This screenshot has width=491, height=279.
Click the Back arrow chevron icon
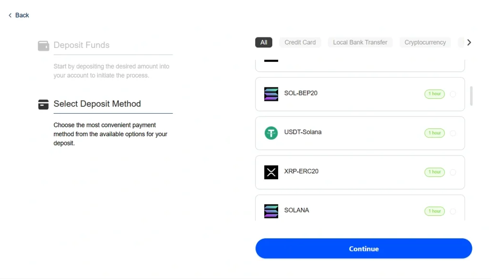pyautogui.click(x=10, y=15)
